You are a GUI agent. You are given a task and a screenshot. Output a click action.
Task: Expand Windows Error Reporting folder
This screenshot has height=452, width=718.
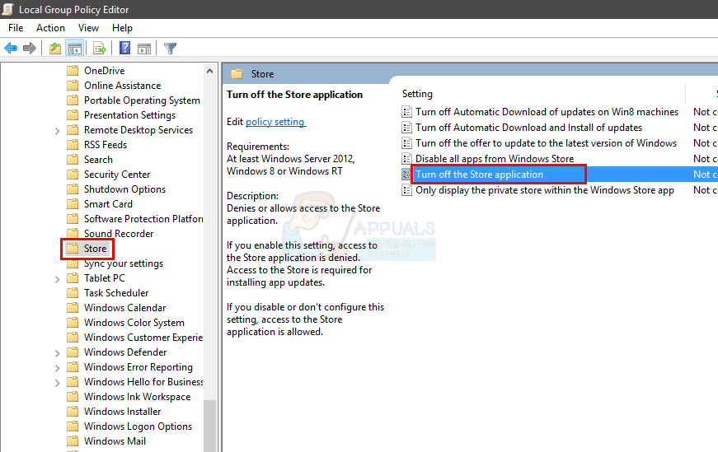(x=57, y=368)
